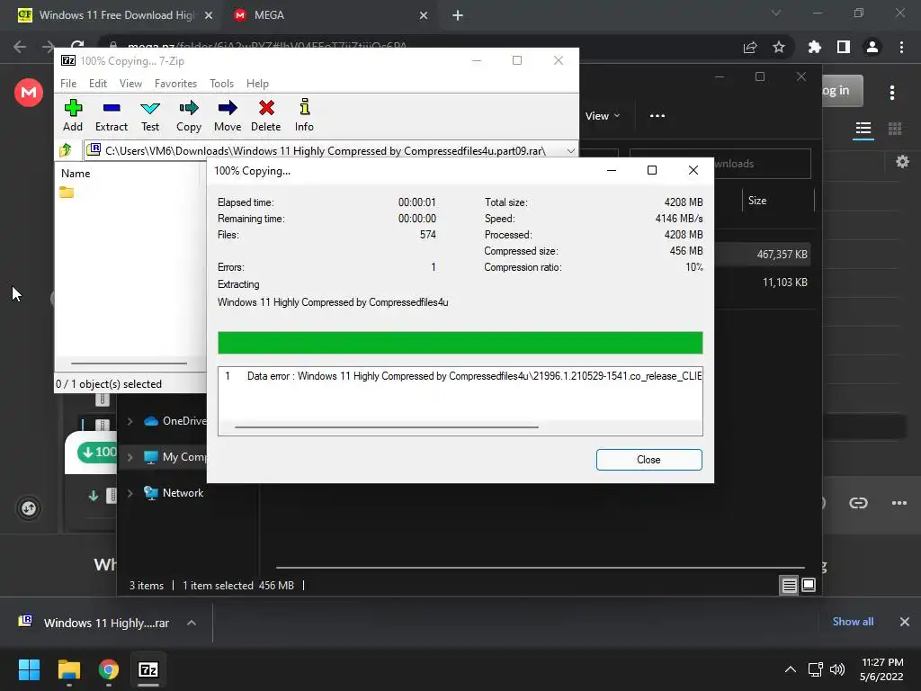Switch Explorer to details view icon
Viewport: 921px width, 691px height.
pos(789,585)
